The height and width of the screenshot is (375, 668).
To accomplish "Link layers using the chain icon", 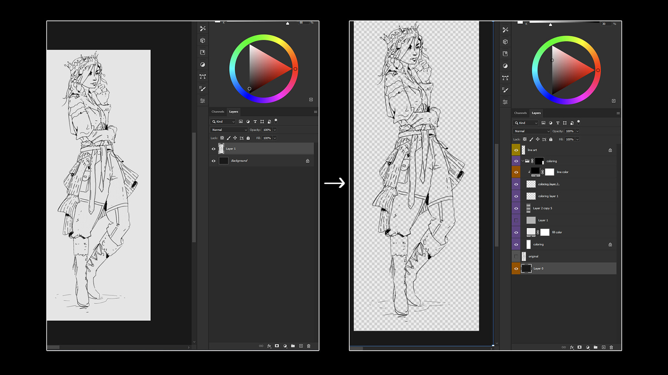I will tap(261, 346).
